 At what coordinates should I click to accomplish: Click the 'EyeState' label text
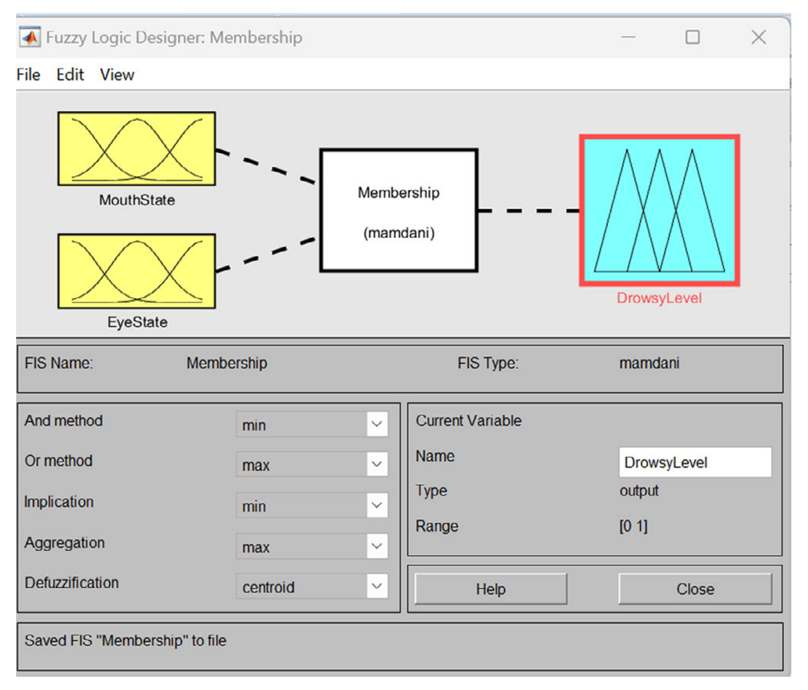pyautogui.click(x=138, y=322)
